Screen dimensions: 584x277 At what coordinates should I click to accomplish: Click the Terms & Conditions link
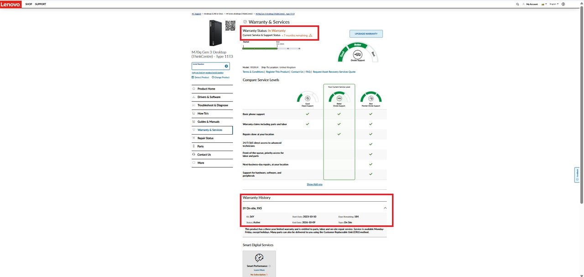coord(253,72)
